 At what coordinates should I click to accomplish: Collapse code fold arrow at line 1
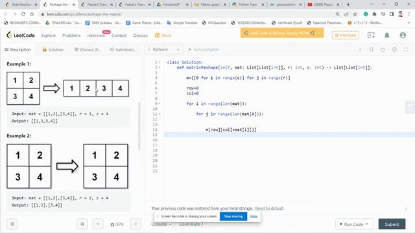click(160, 62)
